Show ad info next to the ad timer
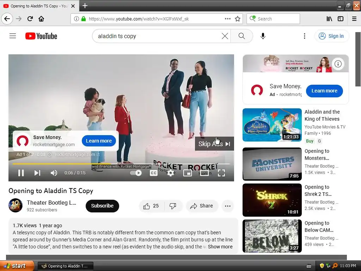Viewport: 361px width, 271px height. [x=49, y=155]
